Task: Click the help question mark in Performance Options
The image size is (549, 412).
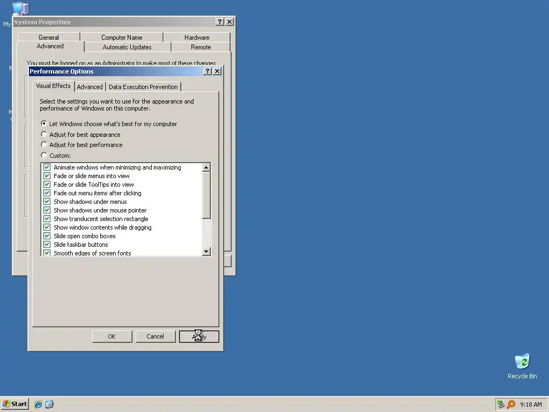Action: click(207, 71)
